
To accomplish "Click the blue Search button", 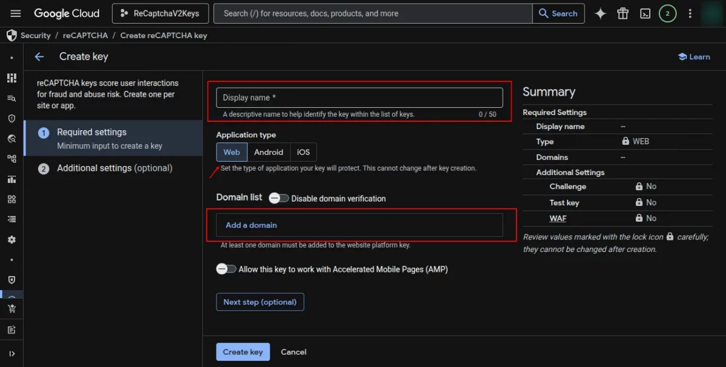I will point(558,13).
